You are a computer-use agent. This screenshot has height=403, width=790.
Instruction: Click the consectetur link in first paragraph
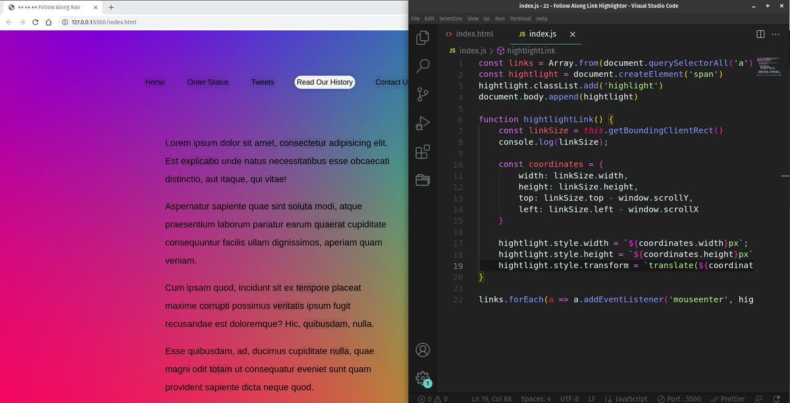303,143
